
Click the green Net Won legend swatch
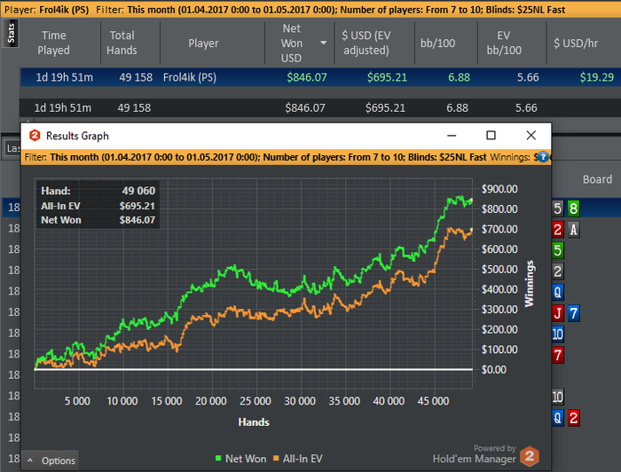pyautogui.click(x=218, y=458)
